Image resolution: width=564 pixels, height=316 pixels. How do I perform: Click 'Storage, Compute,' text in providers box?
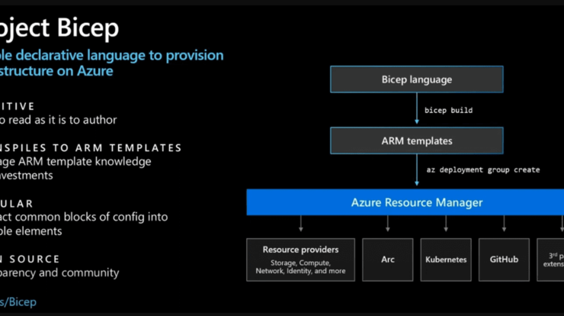300,263
